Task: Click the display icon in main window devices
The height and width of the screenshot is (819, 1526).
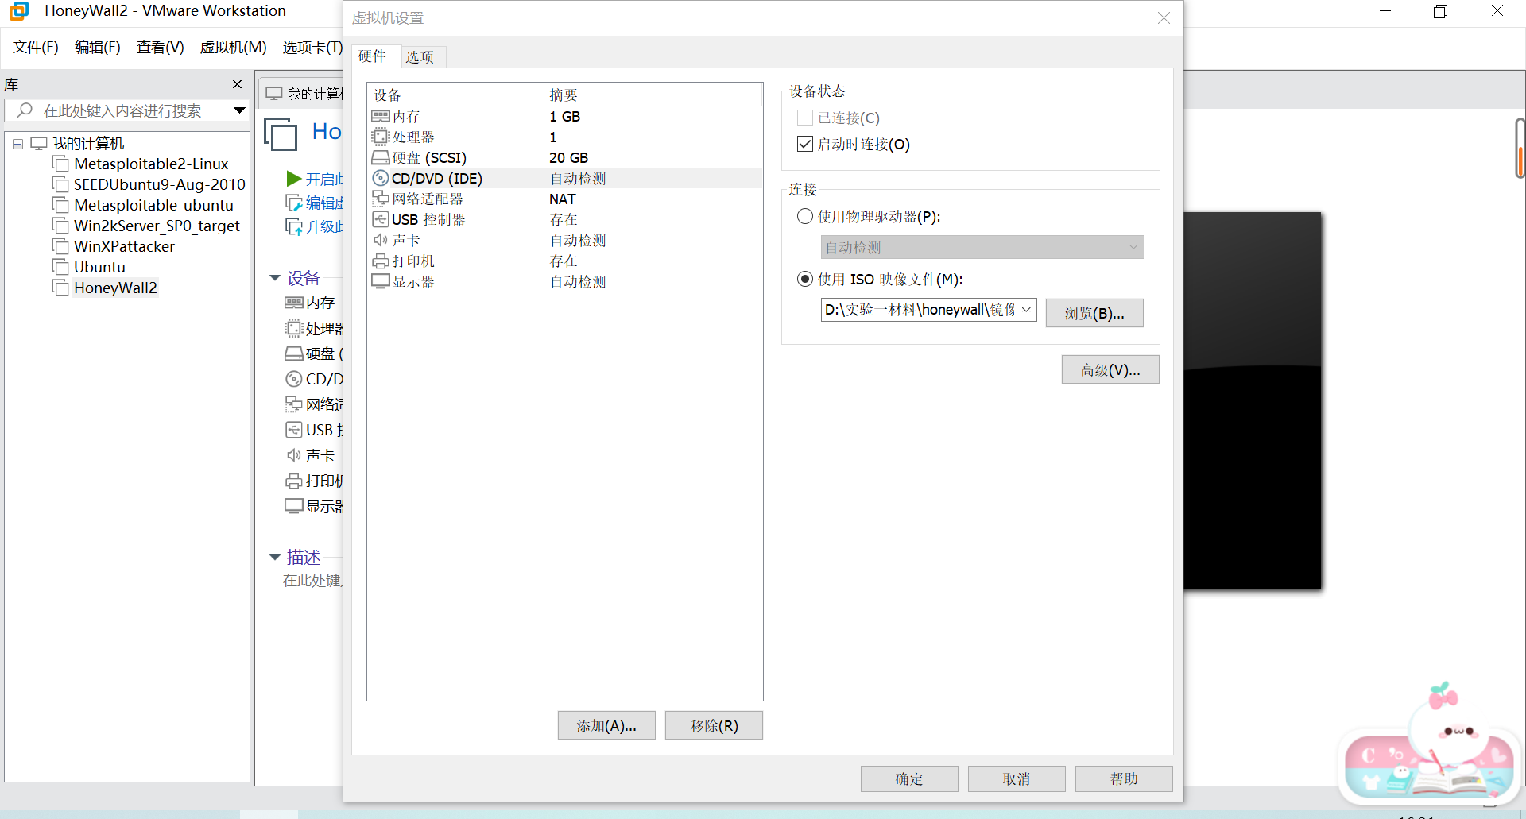Action: 294,506
